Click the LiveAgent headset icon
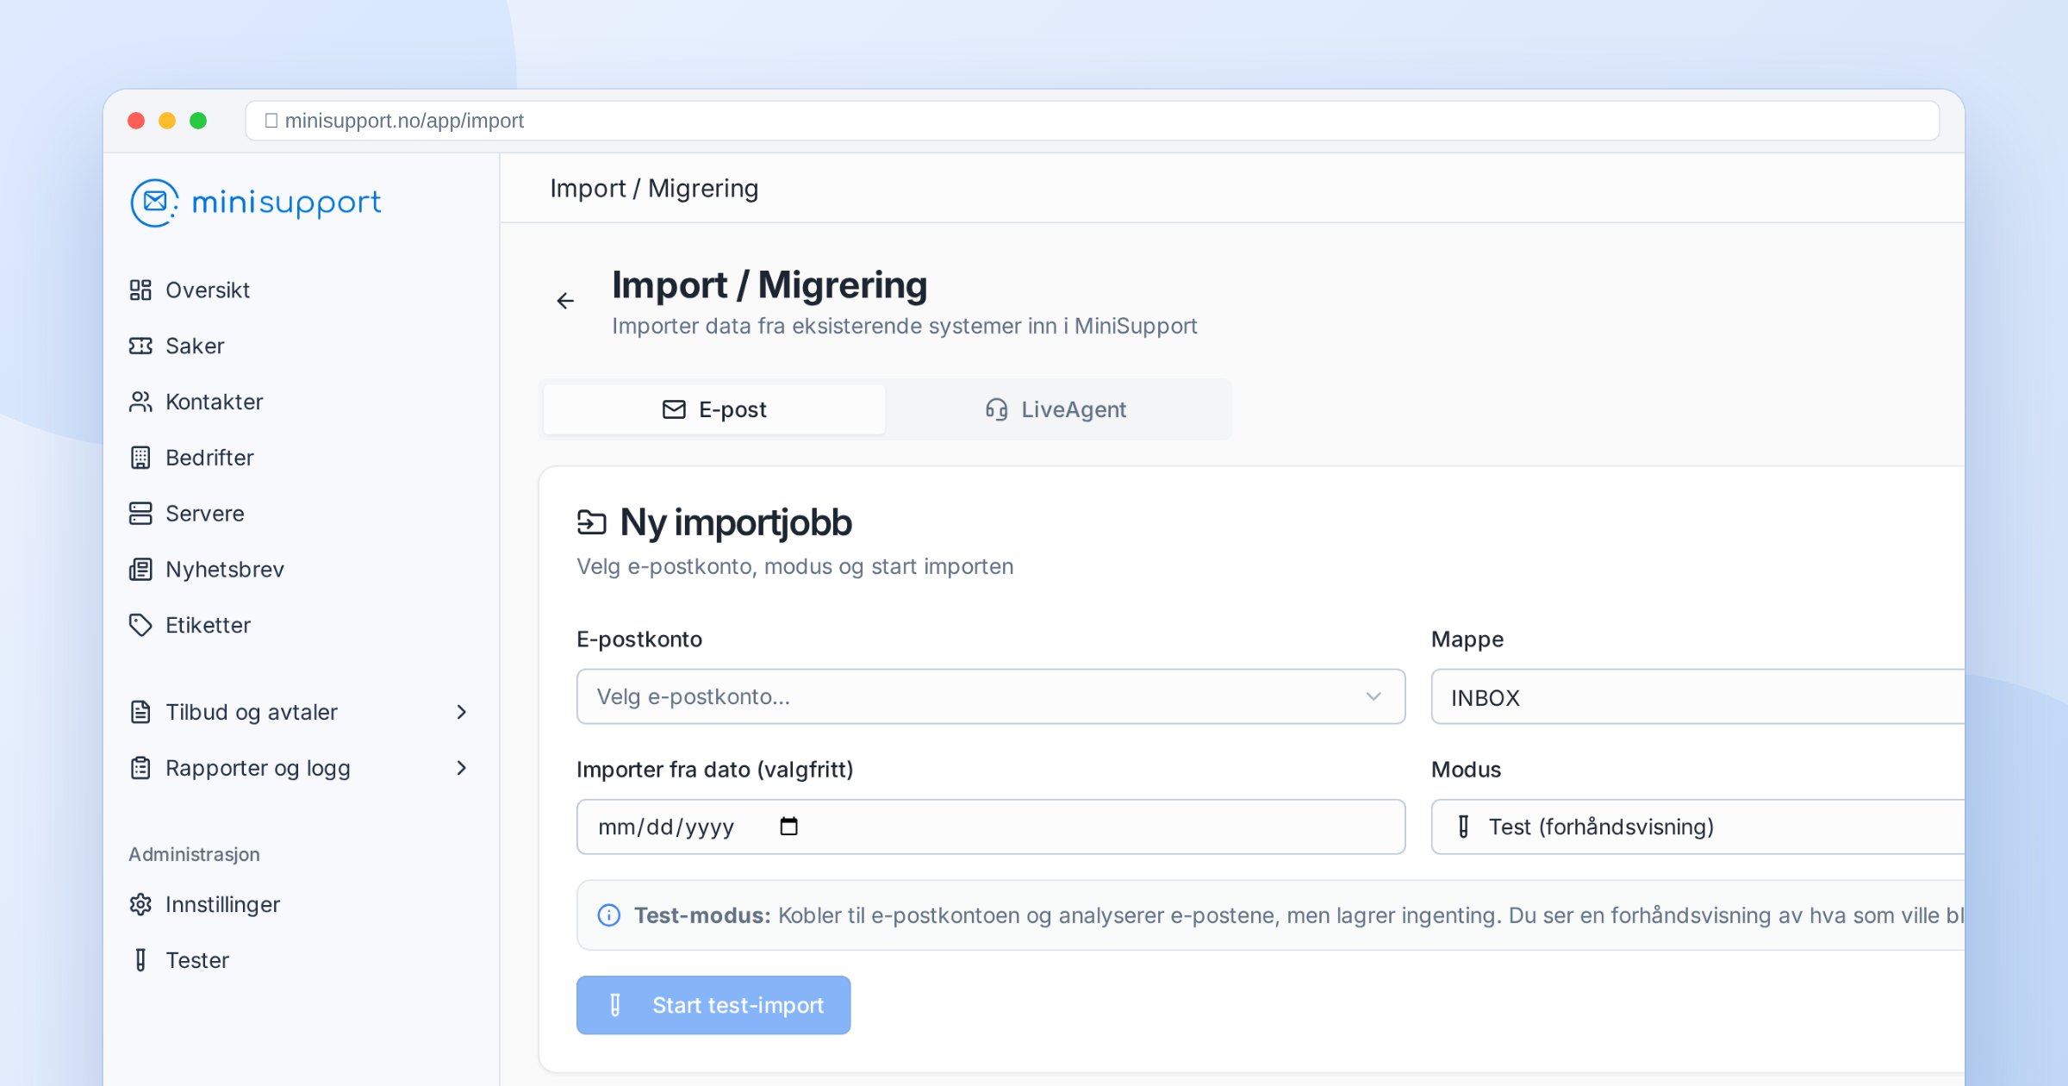 996,409
